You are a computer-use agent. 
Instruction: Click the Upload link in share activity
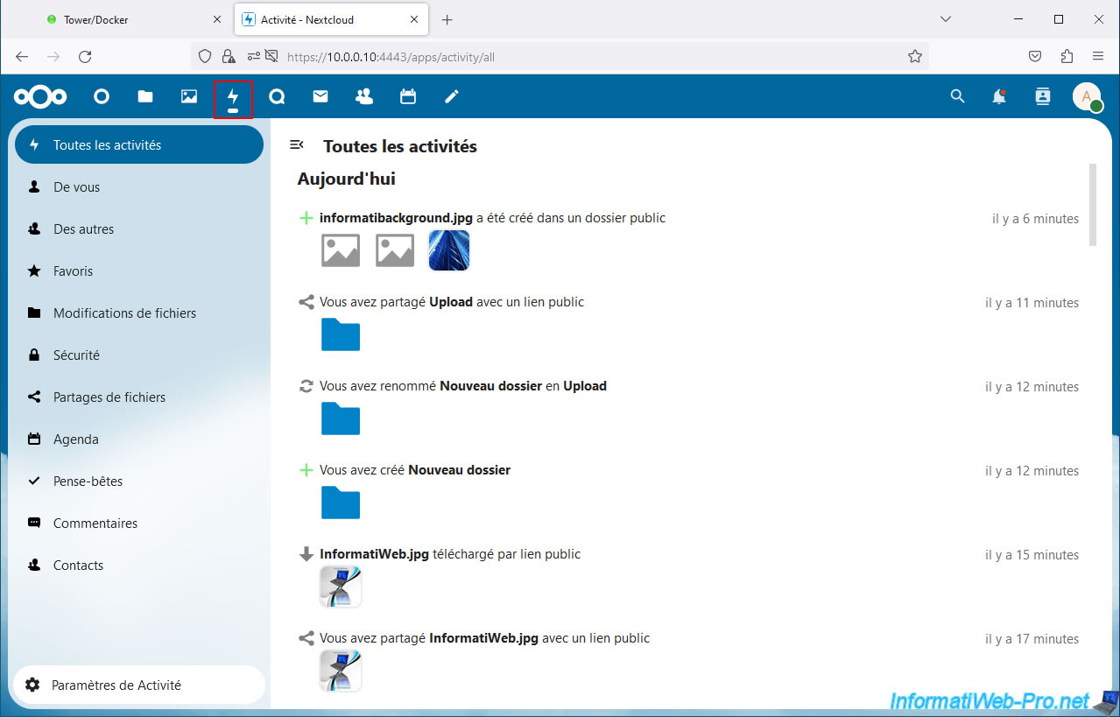pos(451,302)
